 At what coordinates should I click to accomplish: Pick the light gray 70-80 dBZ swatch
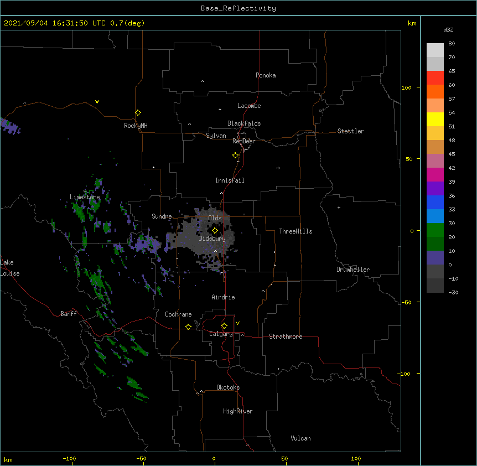click(x=435, y=50)
